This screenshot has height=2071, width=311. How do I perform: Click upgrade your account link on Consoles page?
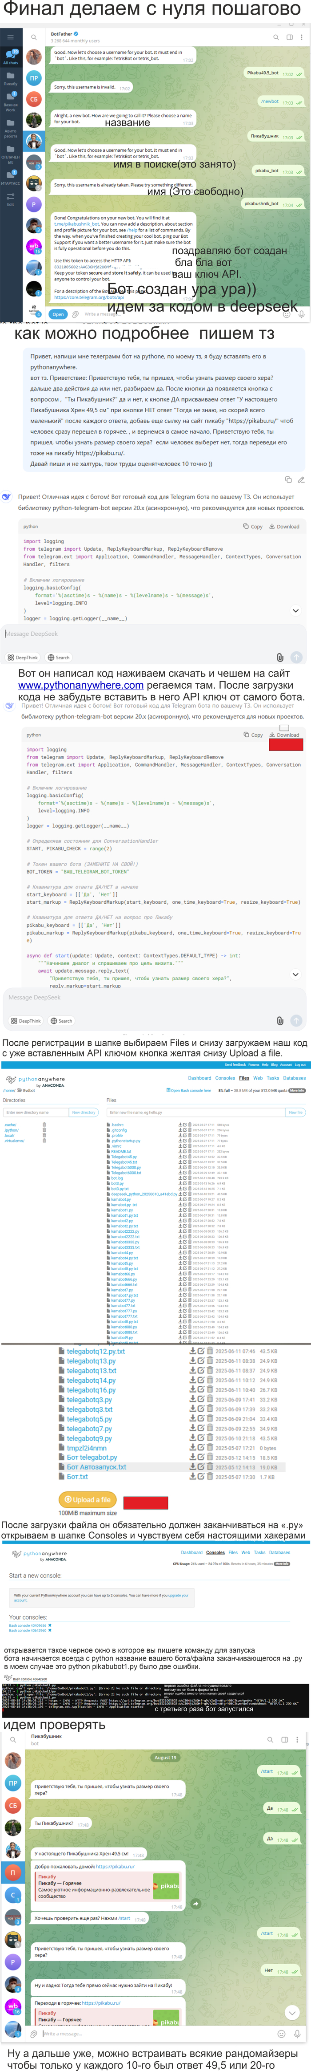178,1596
